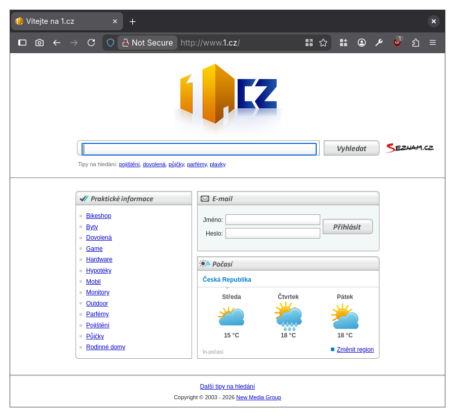Viewport: 455px width, 417px height.
Task: Focus the Jméno email input field
Action: [x=273, y=220]
